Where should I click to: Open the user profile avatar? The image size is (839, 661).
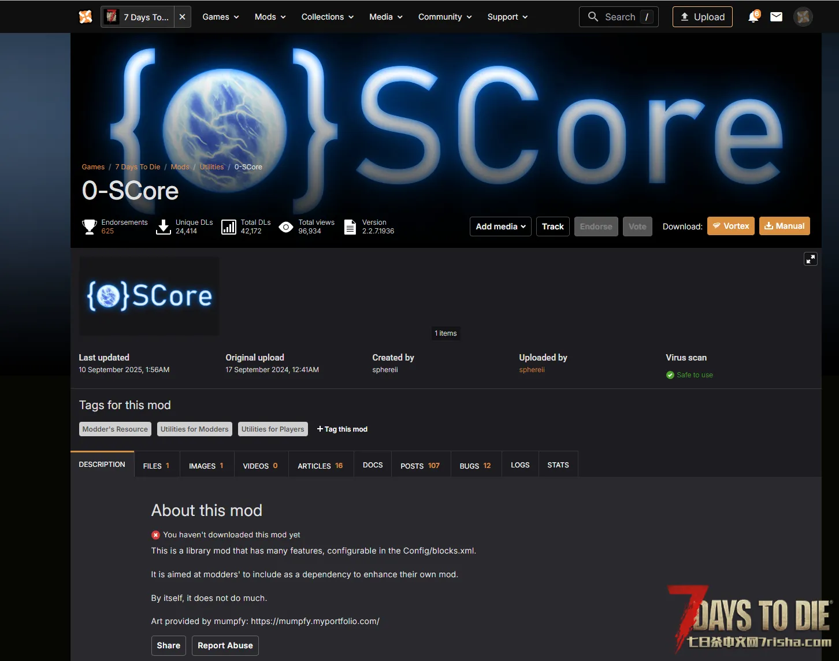(803, 17)
